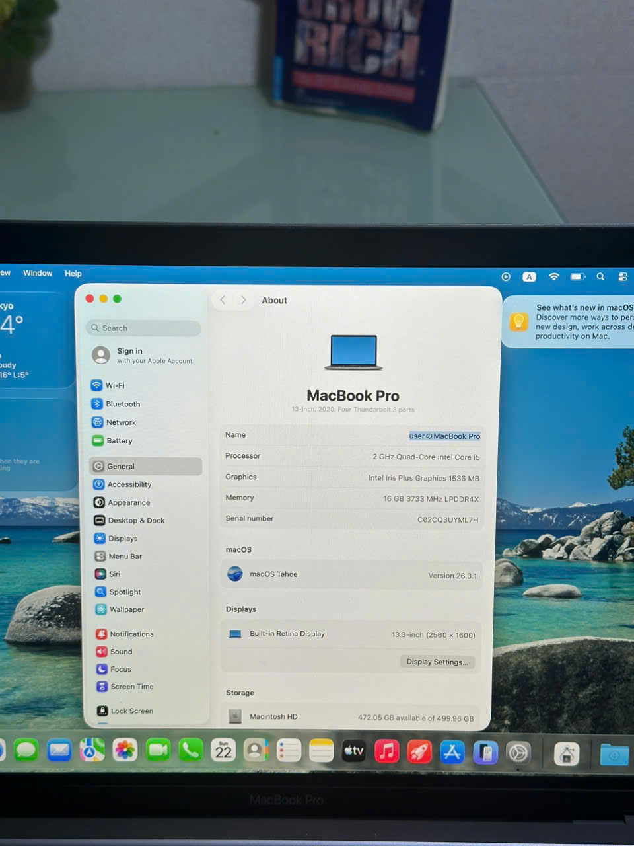Expand the Macintosh HD storage row
The height and width of the screenshot is (846, 634).
point(351,717)
